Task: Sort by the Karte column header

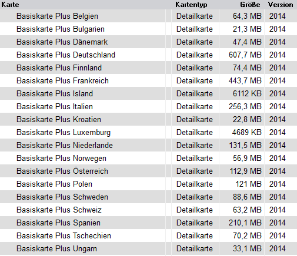Action: tap(10, 5)
